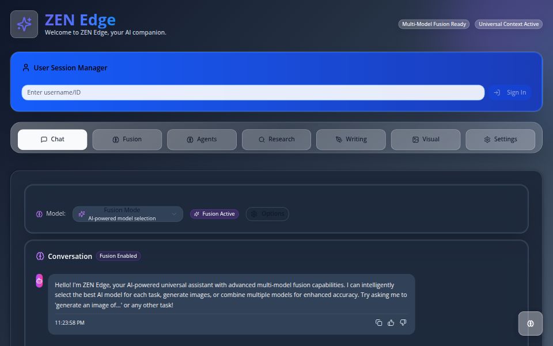
Task: Click the 11:23:58 PM timestamp
Action: click(70, 323)
